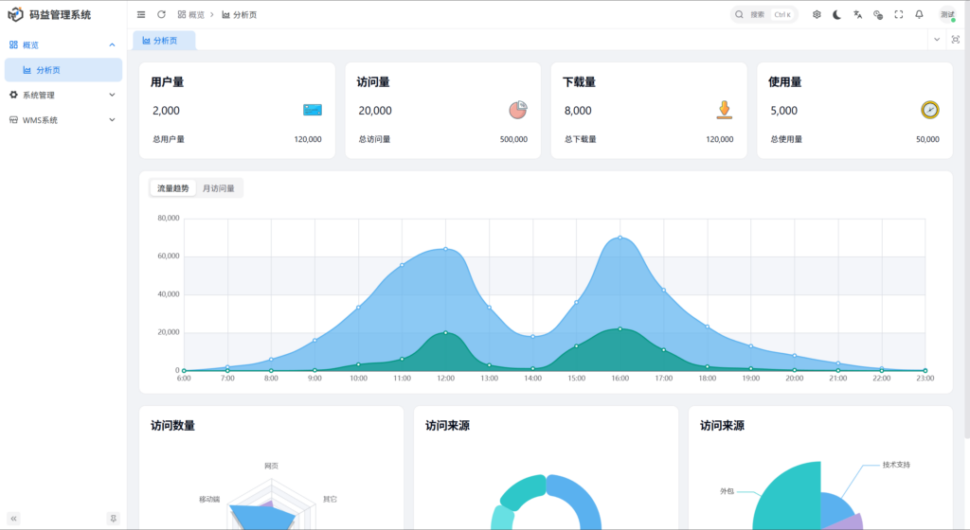
Task: Click the 搜索 search box
Action: click(763, 14)
